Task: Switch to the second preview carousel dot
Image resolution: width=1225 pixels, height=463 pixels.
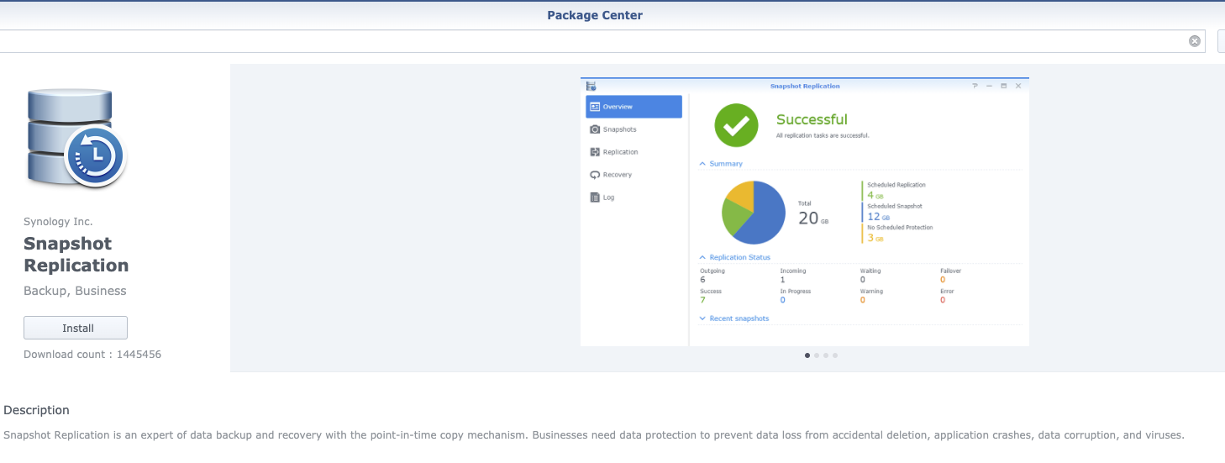Action: click(x=817, y=355)
